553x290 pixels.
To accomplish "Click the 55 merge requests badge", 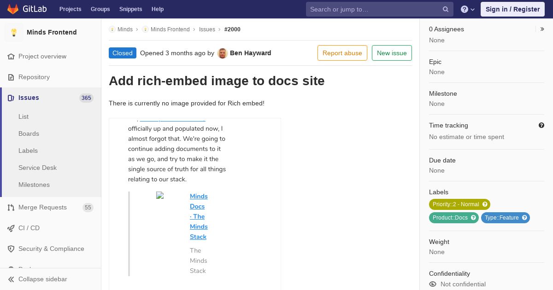I will click(x=88, y=208).
